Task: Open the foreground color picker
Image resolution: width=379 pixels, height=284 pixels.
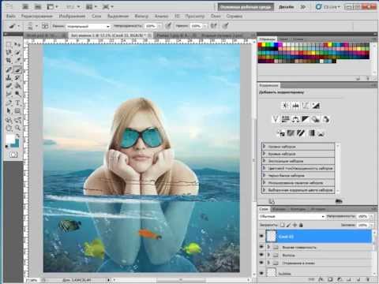Action: (10, 139)
